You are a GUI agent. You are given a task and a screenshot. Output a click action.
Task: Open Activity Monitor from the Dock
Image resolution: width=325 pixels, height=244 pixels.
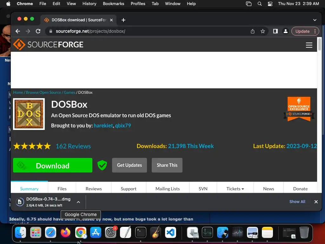[208, 232]
